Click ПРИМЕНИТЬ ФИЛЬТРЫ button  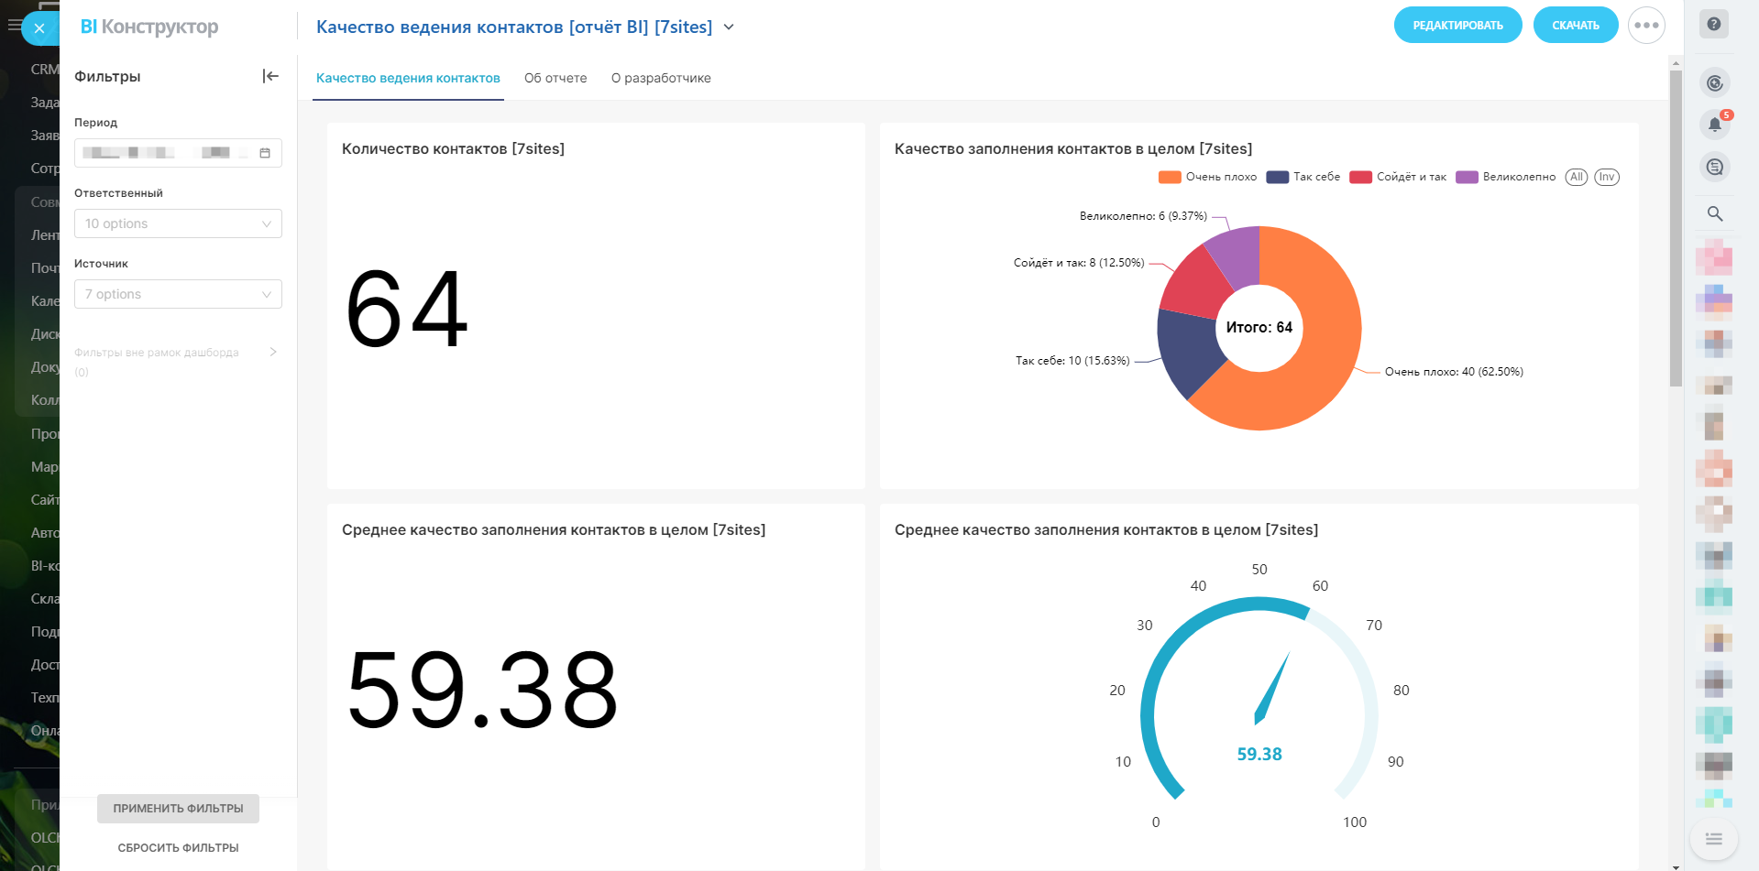[x=178, y=809]
